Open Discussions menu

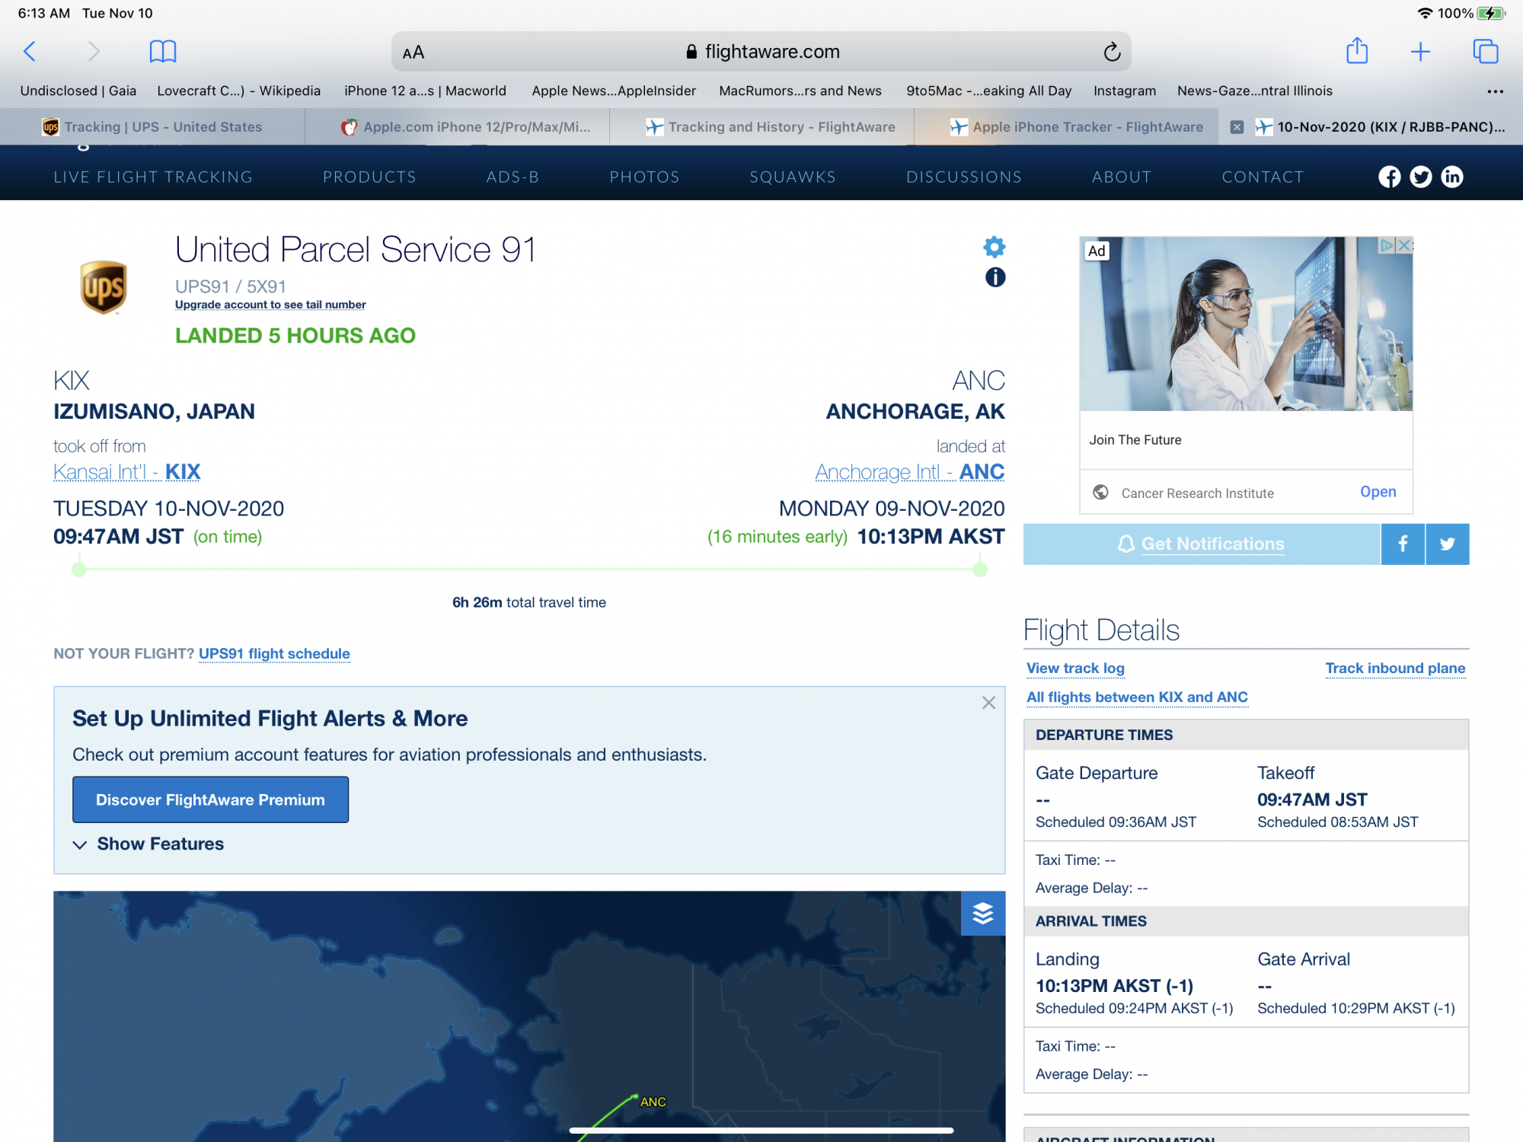click(964, 177)
